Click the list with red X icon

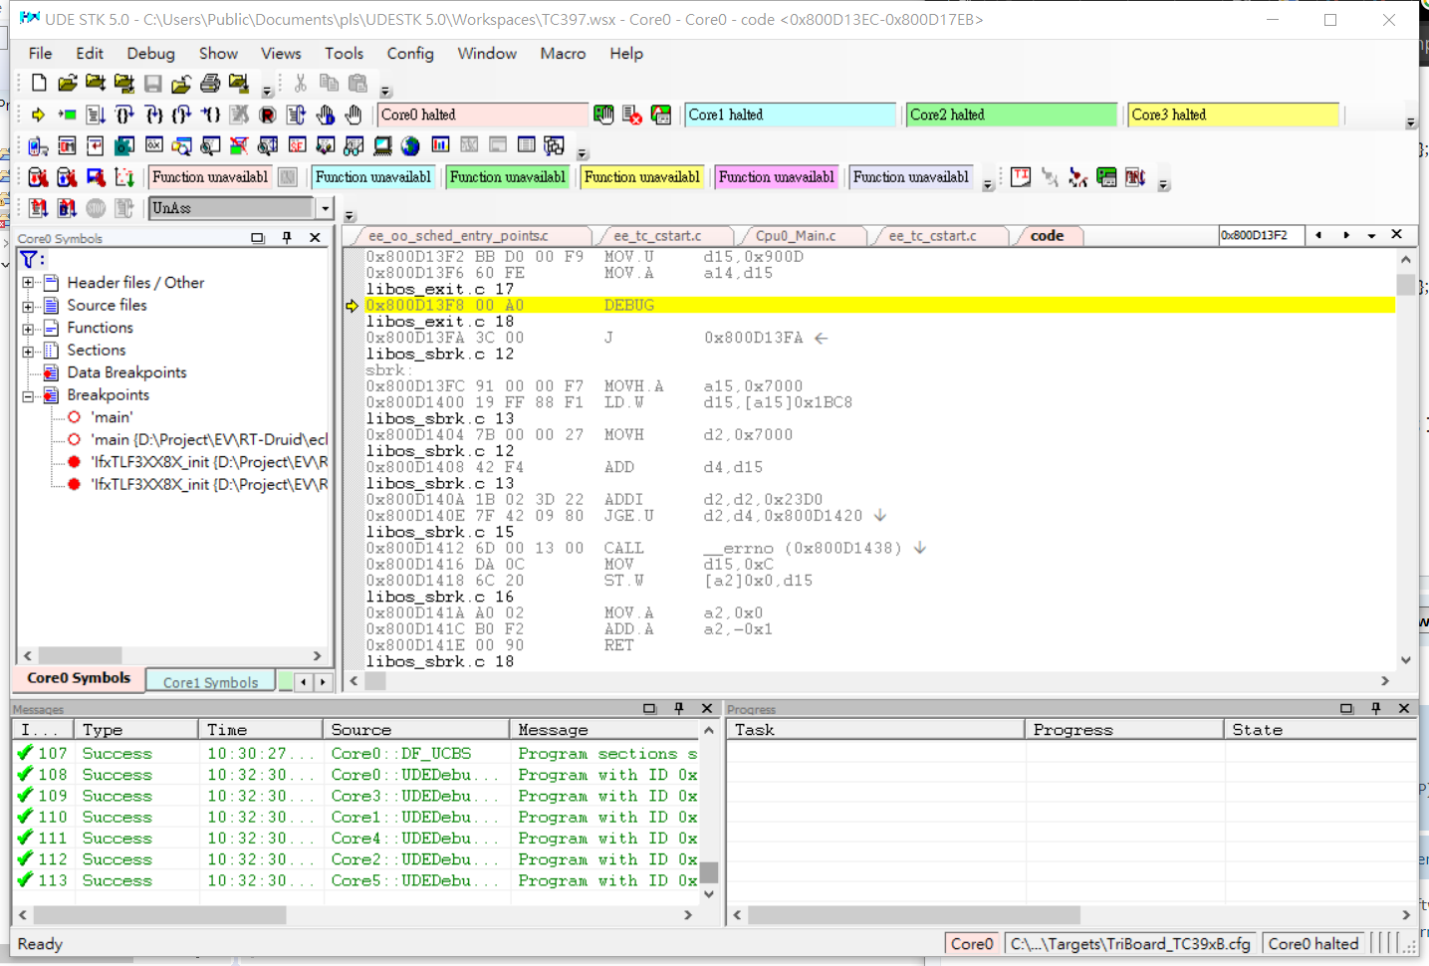(x=632, y=115)
